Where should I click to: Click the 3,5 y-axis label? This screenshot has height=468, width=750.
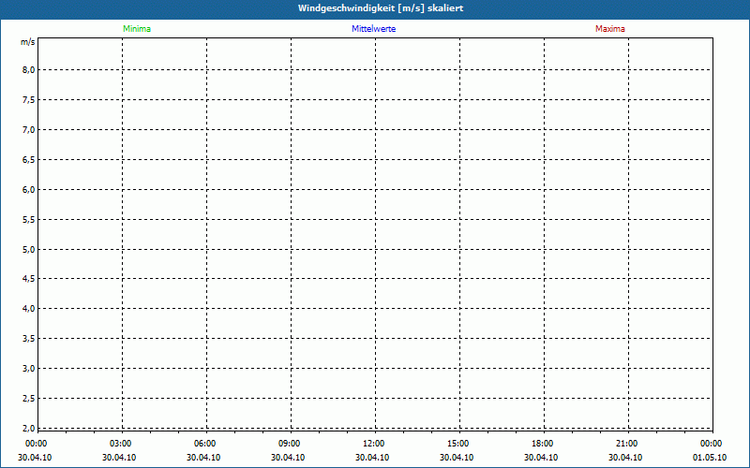coord(29,339)
